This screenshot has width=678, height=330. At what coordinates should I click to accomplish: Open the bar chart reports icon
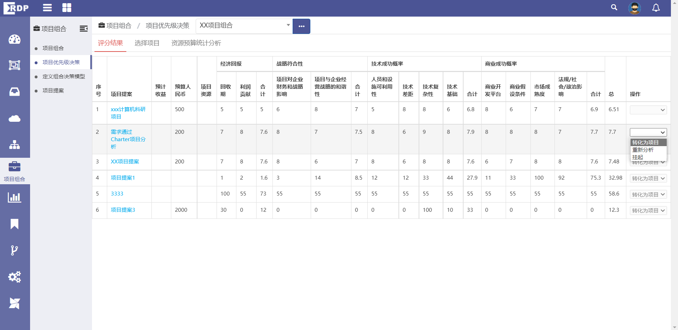pos(15,197)
